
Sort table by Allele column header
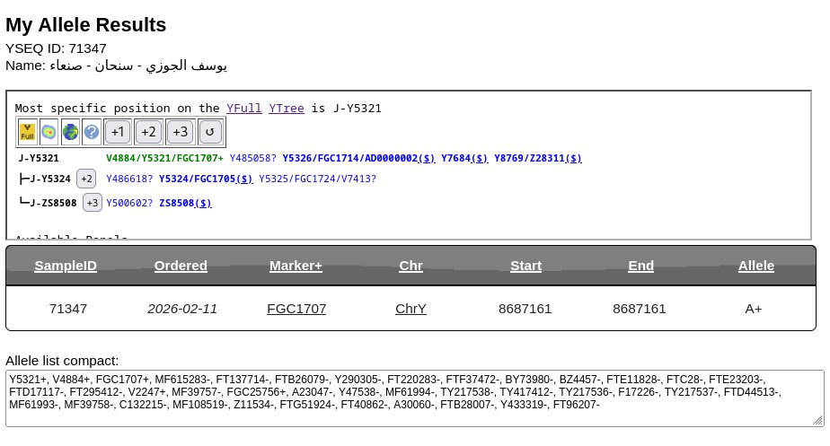(x=756, y=266)
